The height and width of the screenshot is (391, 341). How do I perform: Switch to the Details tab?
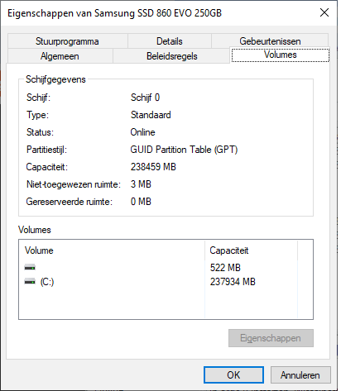pyautogui.click(x=170, y=41)
